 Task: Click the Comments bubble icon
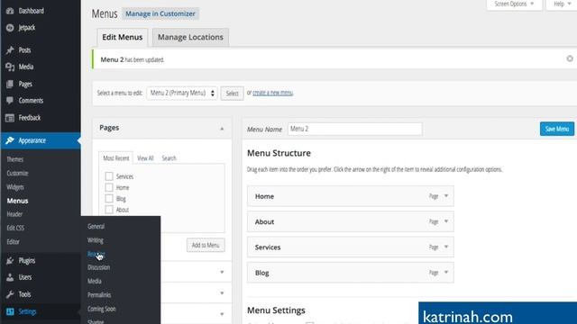point(10,101)
